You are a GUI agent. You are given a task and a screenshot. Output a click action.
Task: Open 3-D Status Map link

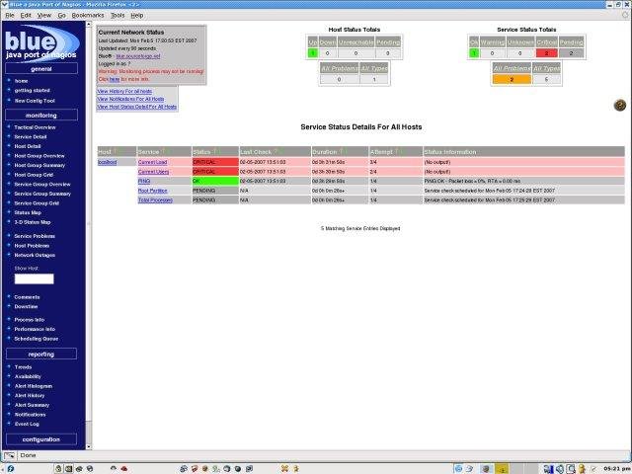coord(33,222)
